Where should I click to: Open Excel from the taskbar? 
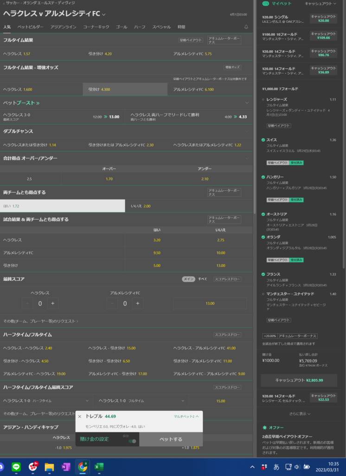pyautogui.click(x=99, y=467)
